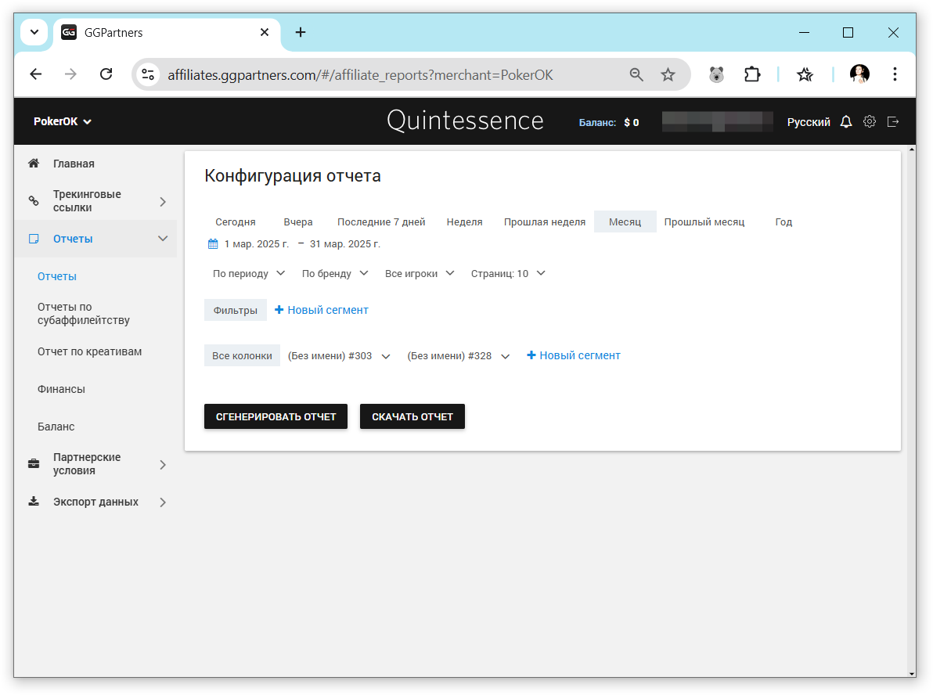This screenshot has height=695, width=933.
Task: Collapse the Отчеты sidebar section
Action: (x=163, y=239)
